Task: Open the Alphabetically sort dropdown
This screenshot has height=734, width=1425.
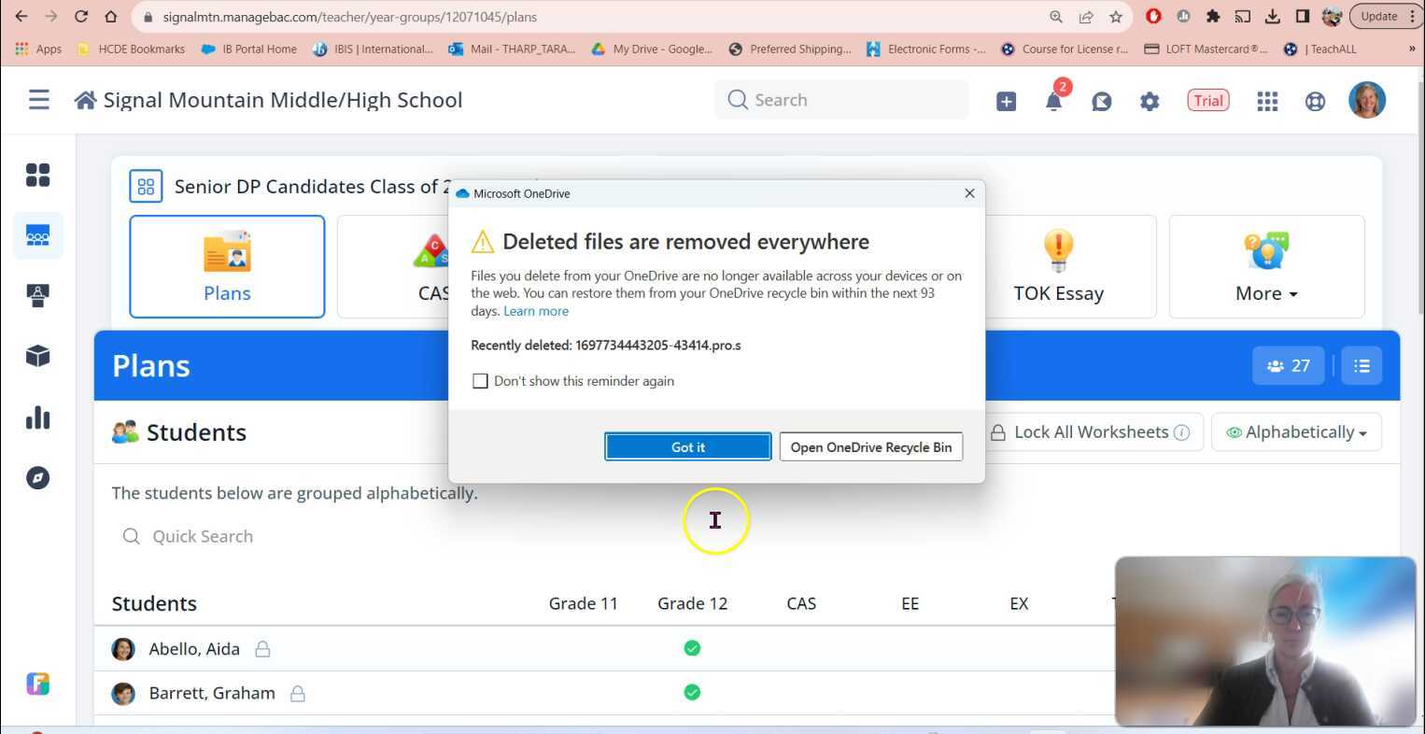Action: pos(1296,432)
